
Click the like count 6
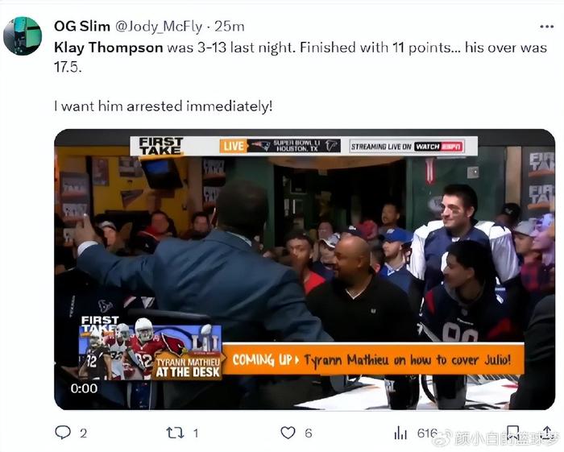[x=309, y=433]
